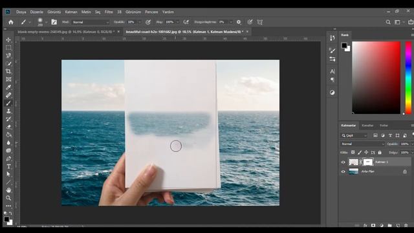The image size is (414, 233).
Task: Open the Katman menu
Action: 71,12
